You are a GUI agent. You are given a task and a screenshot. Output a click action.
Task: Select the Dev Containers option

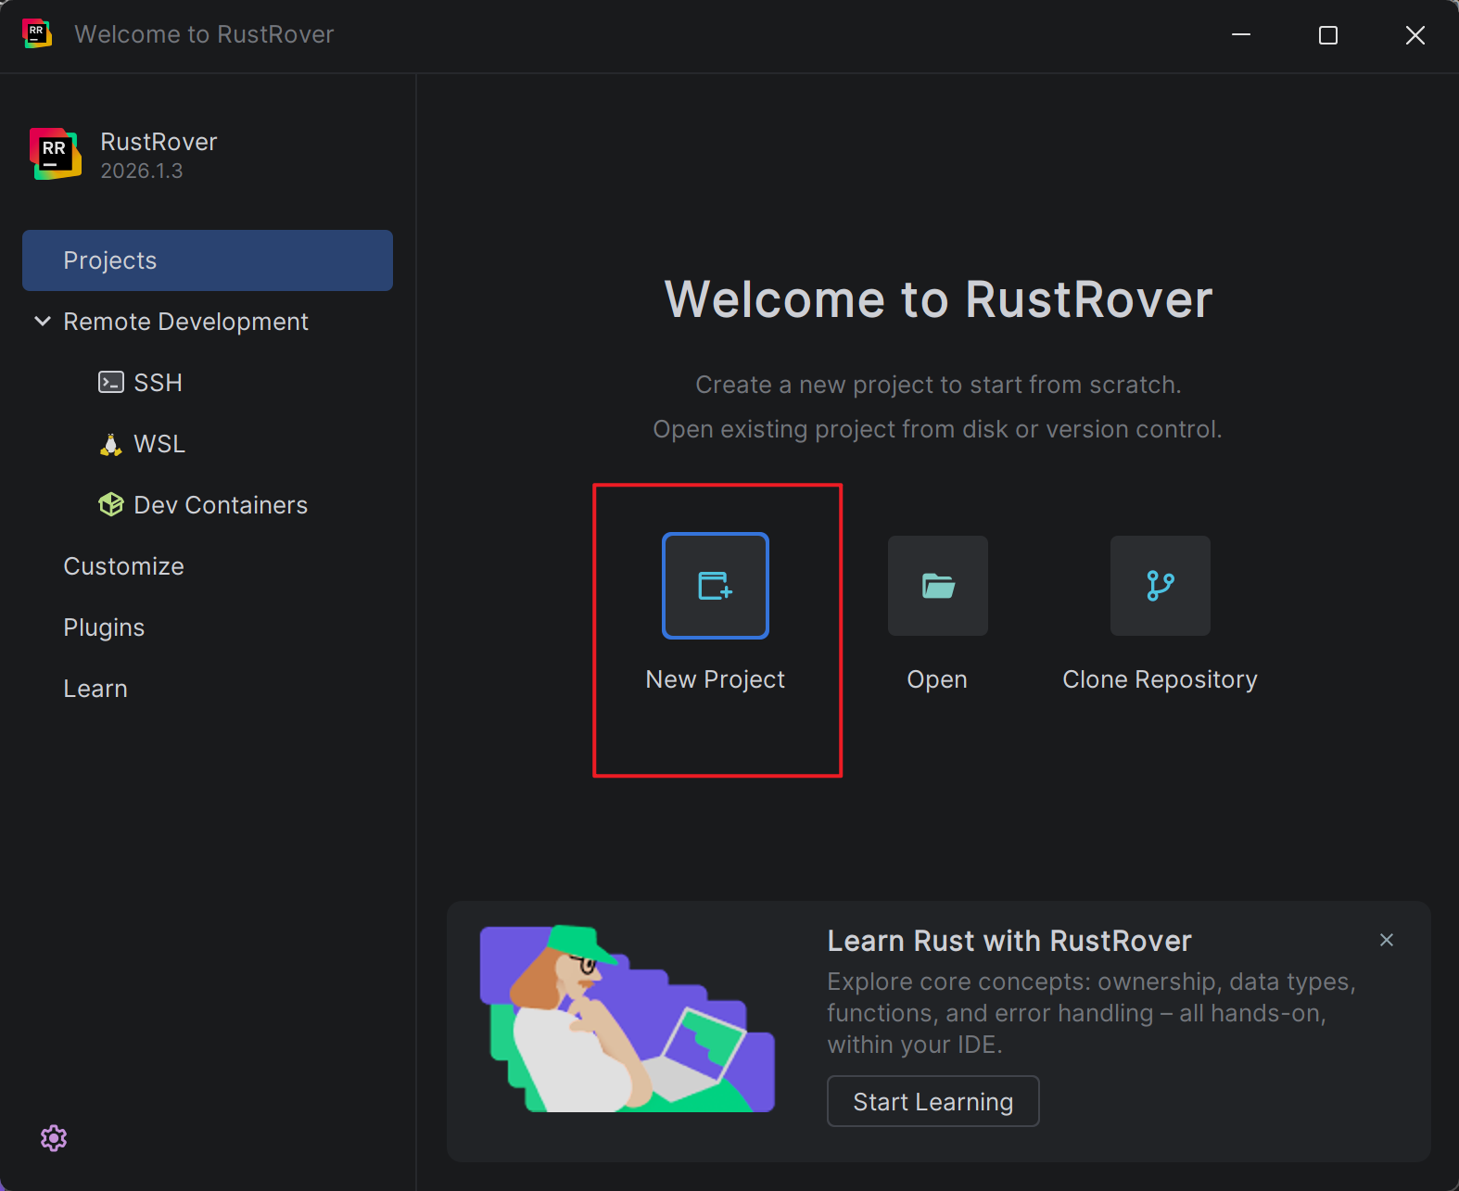pyautogui.click(x=208, y=505)
